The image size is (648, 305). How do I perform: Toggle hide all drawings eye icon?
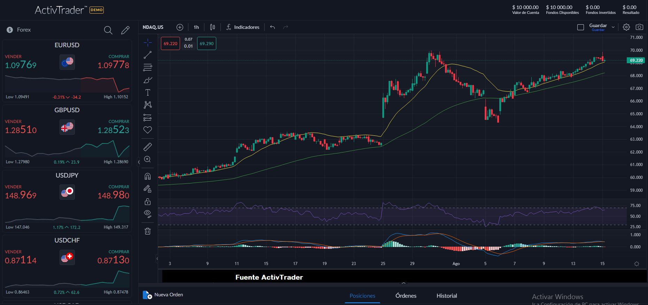(148, 214)
